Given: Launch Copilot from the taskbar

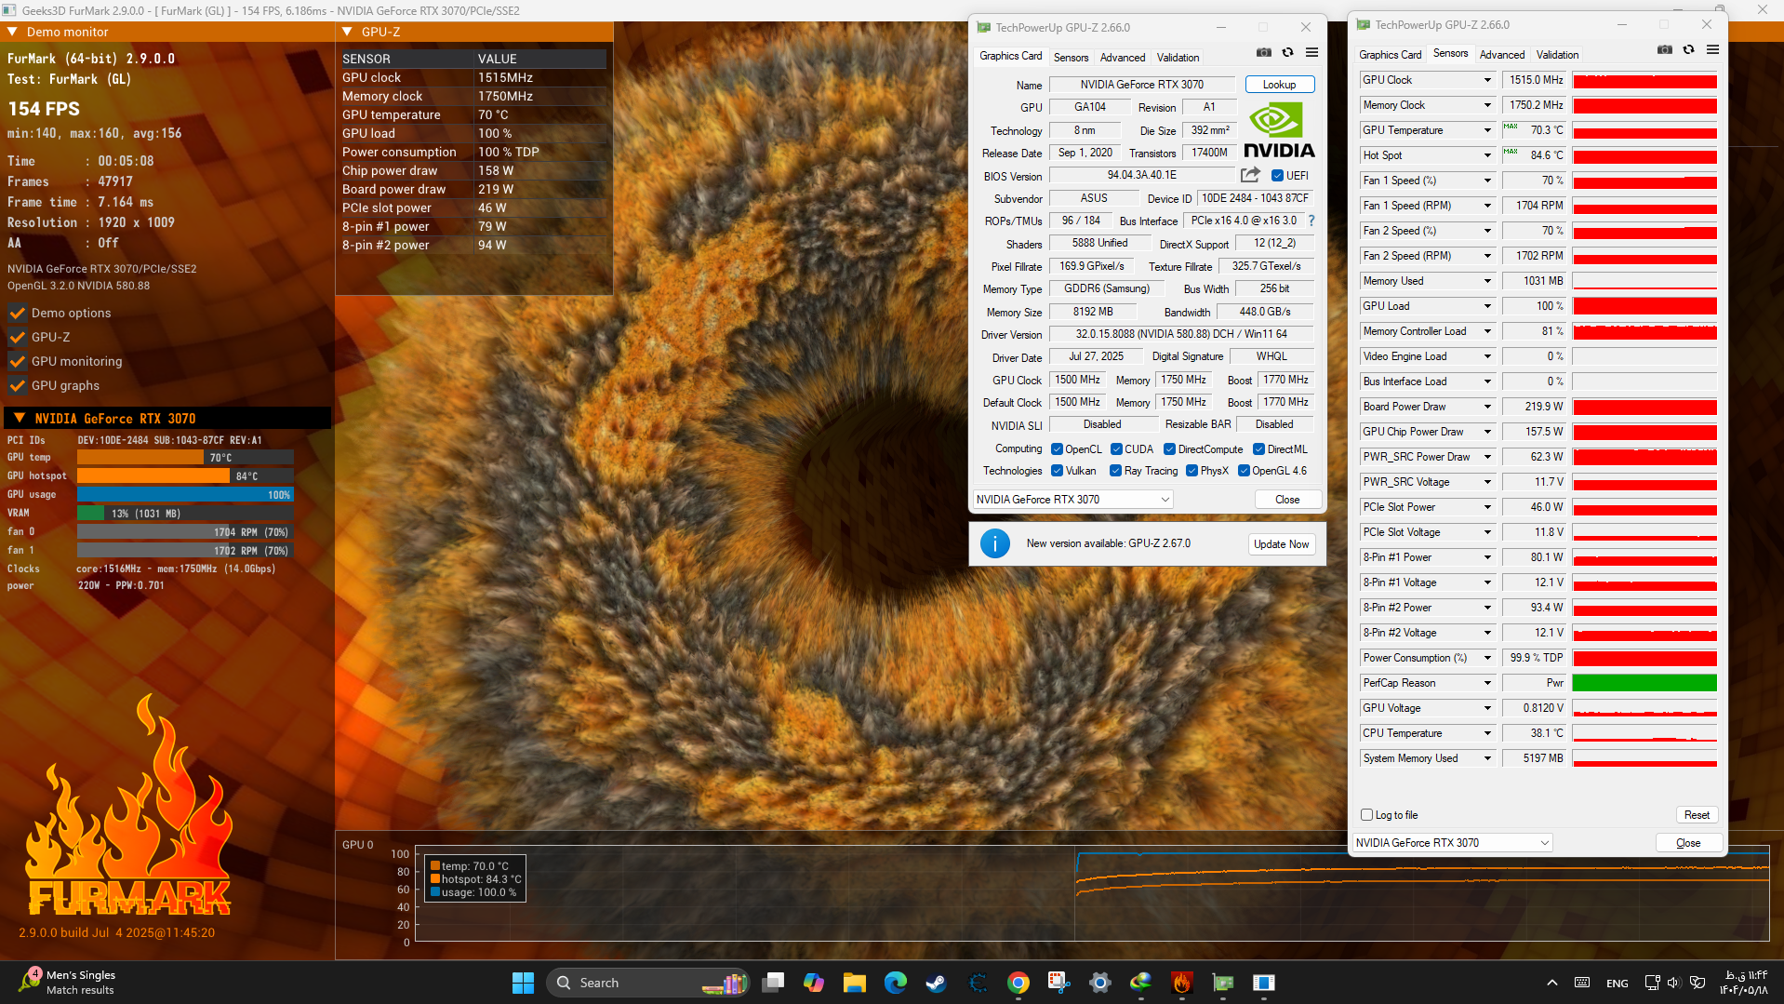Looking at the screenshot, I should 814,983.
